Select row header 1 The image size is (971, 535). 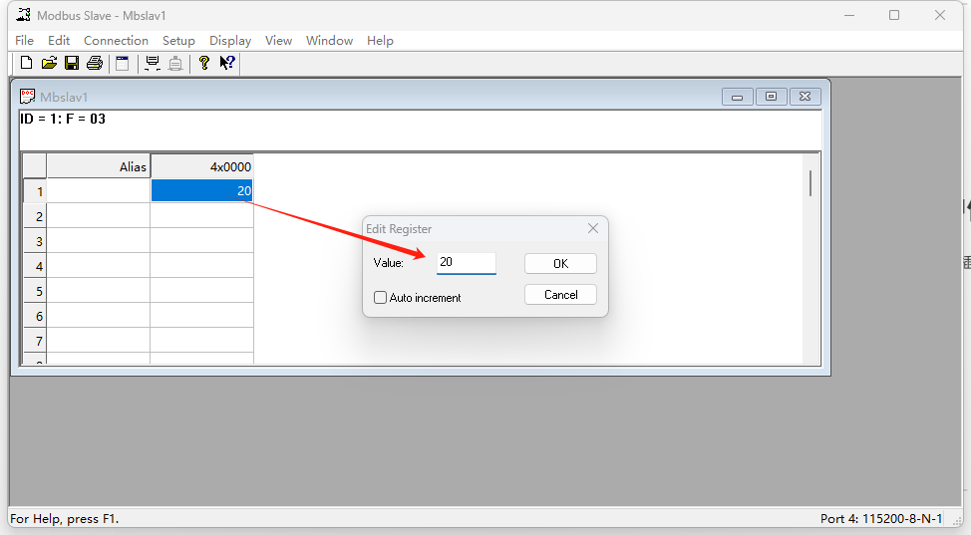(x=35, y=190)
